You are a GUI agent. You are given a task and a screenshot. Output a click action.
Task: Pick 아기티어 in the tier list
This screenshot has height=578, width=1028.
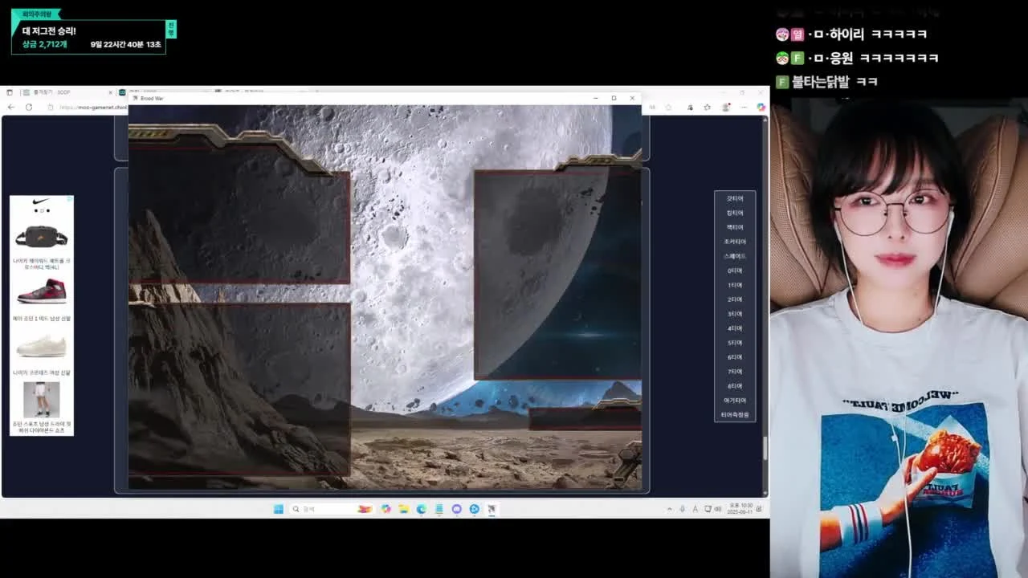(x=735, y=401)
